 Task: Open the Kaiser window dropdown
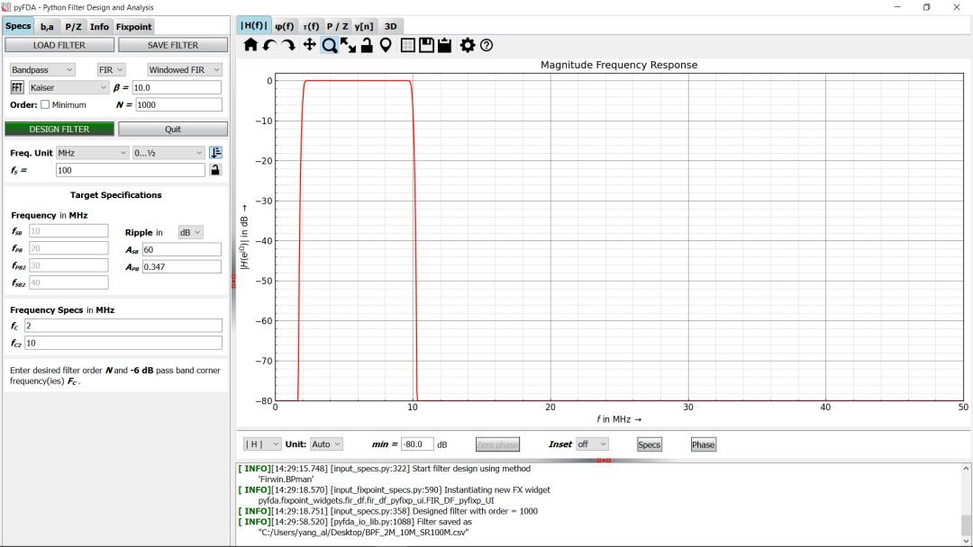click(x=68, y=87)
